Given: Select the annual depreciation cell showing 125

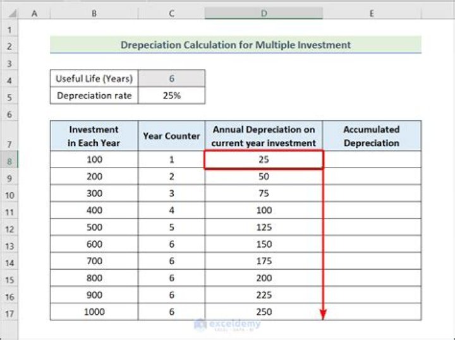Looking at the screenshot, I should pyautogui.click(x=264, y=228).
